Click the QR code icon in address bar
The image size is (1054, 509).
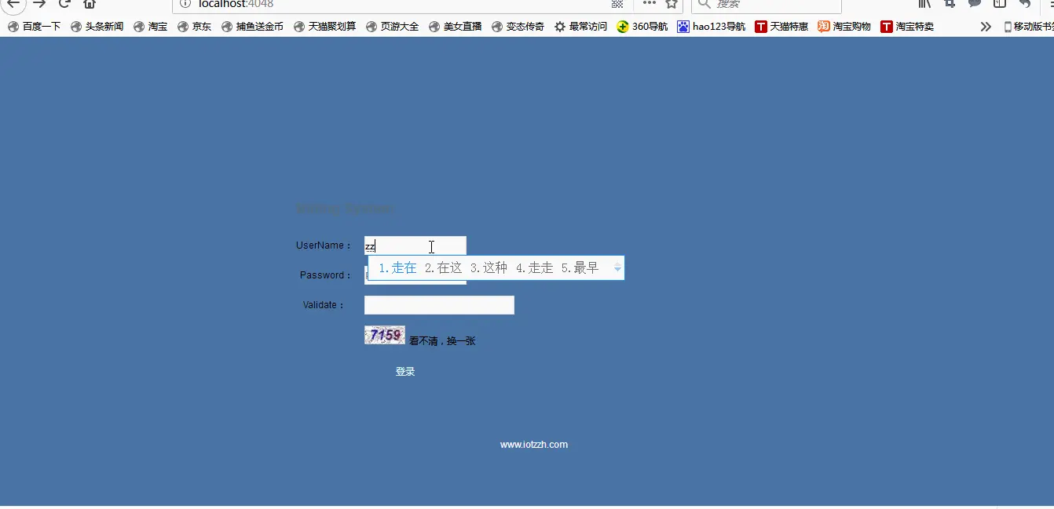[x=617, y=4]
